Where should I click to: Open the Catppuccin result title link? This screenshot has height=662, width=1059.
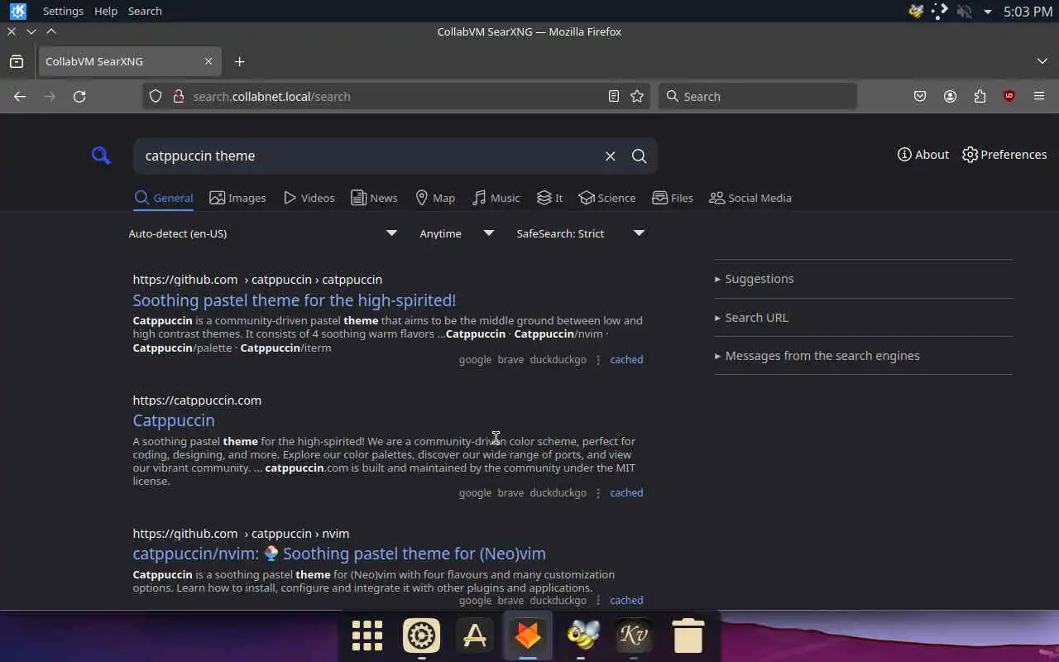(x=174, y=420)
